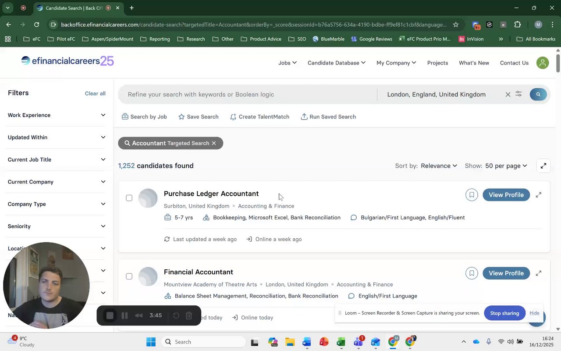Click the Windows taskbar search box
Image resolution: width=561 pixels, height=351 pixels.
[x=203, y=342]
